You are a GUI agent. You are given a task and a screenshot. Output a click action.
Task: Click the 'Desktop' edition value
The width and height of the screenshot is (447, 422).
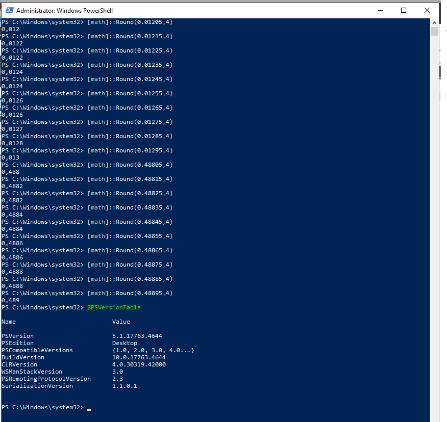pyautogui.click(x=125, y=343)
